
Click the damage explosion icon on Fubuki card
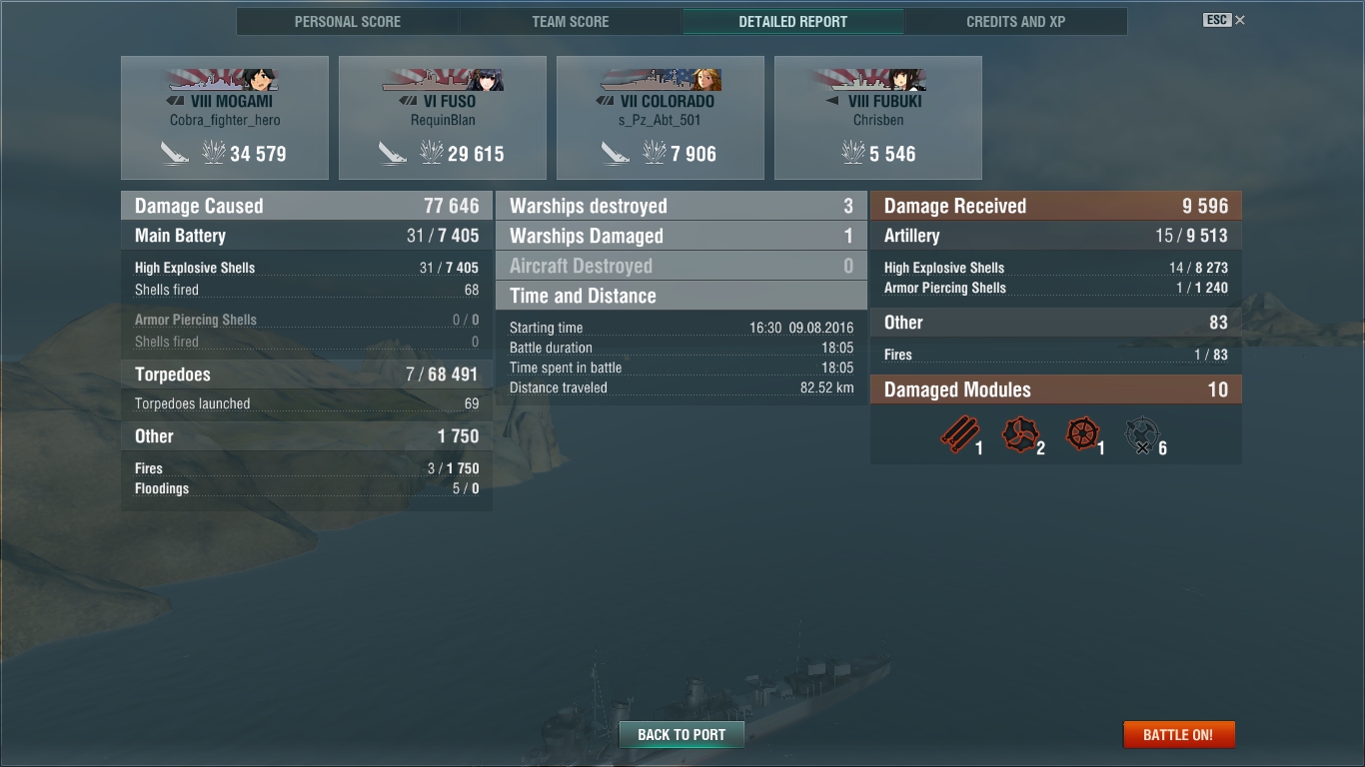(x=853, y=153)
